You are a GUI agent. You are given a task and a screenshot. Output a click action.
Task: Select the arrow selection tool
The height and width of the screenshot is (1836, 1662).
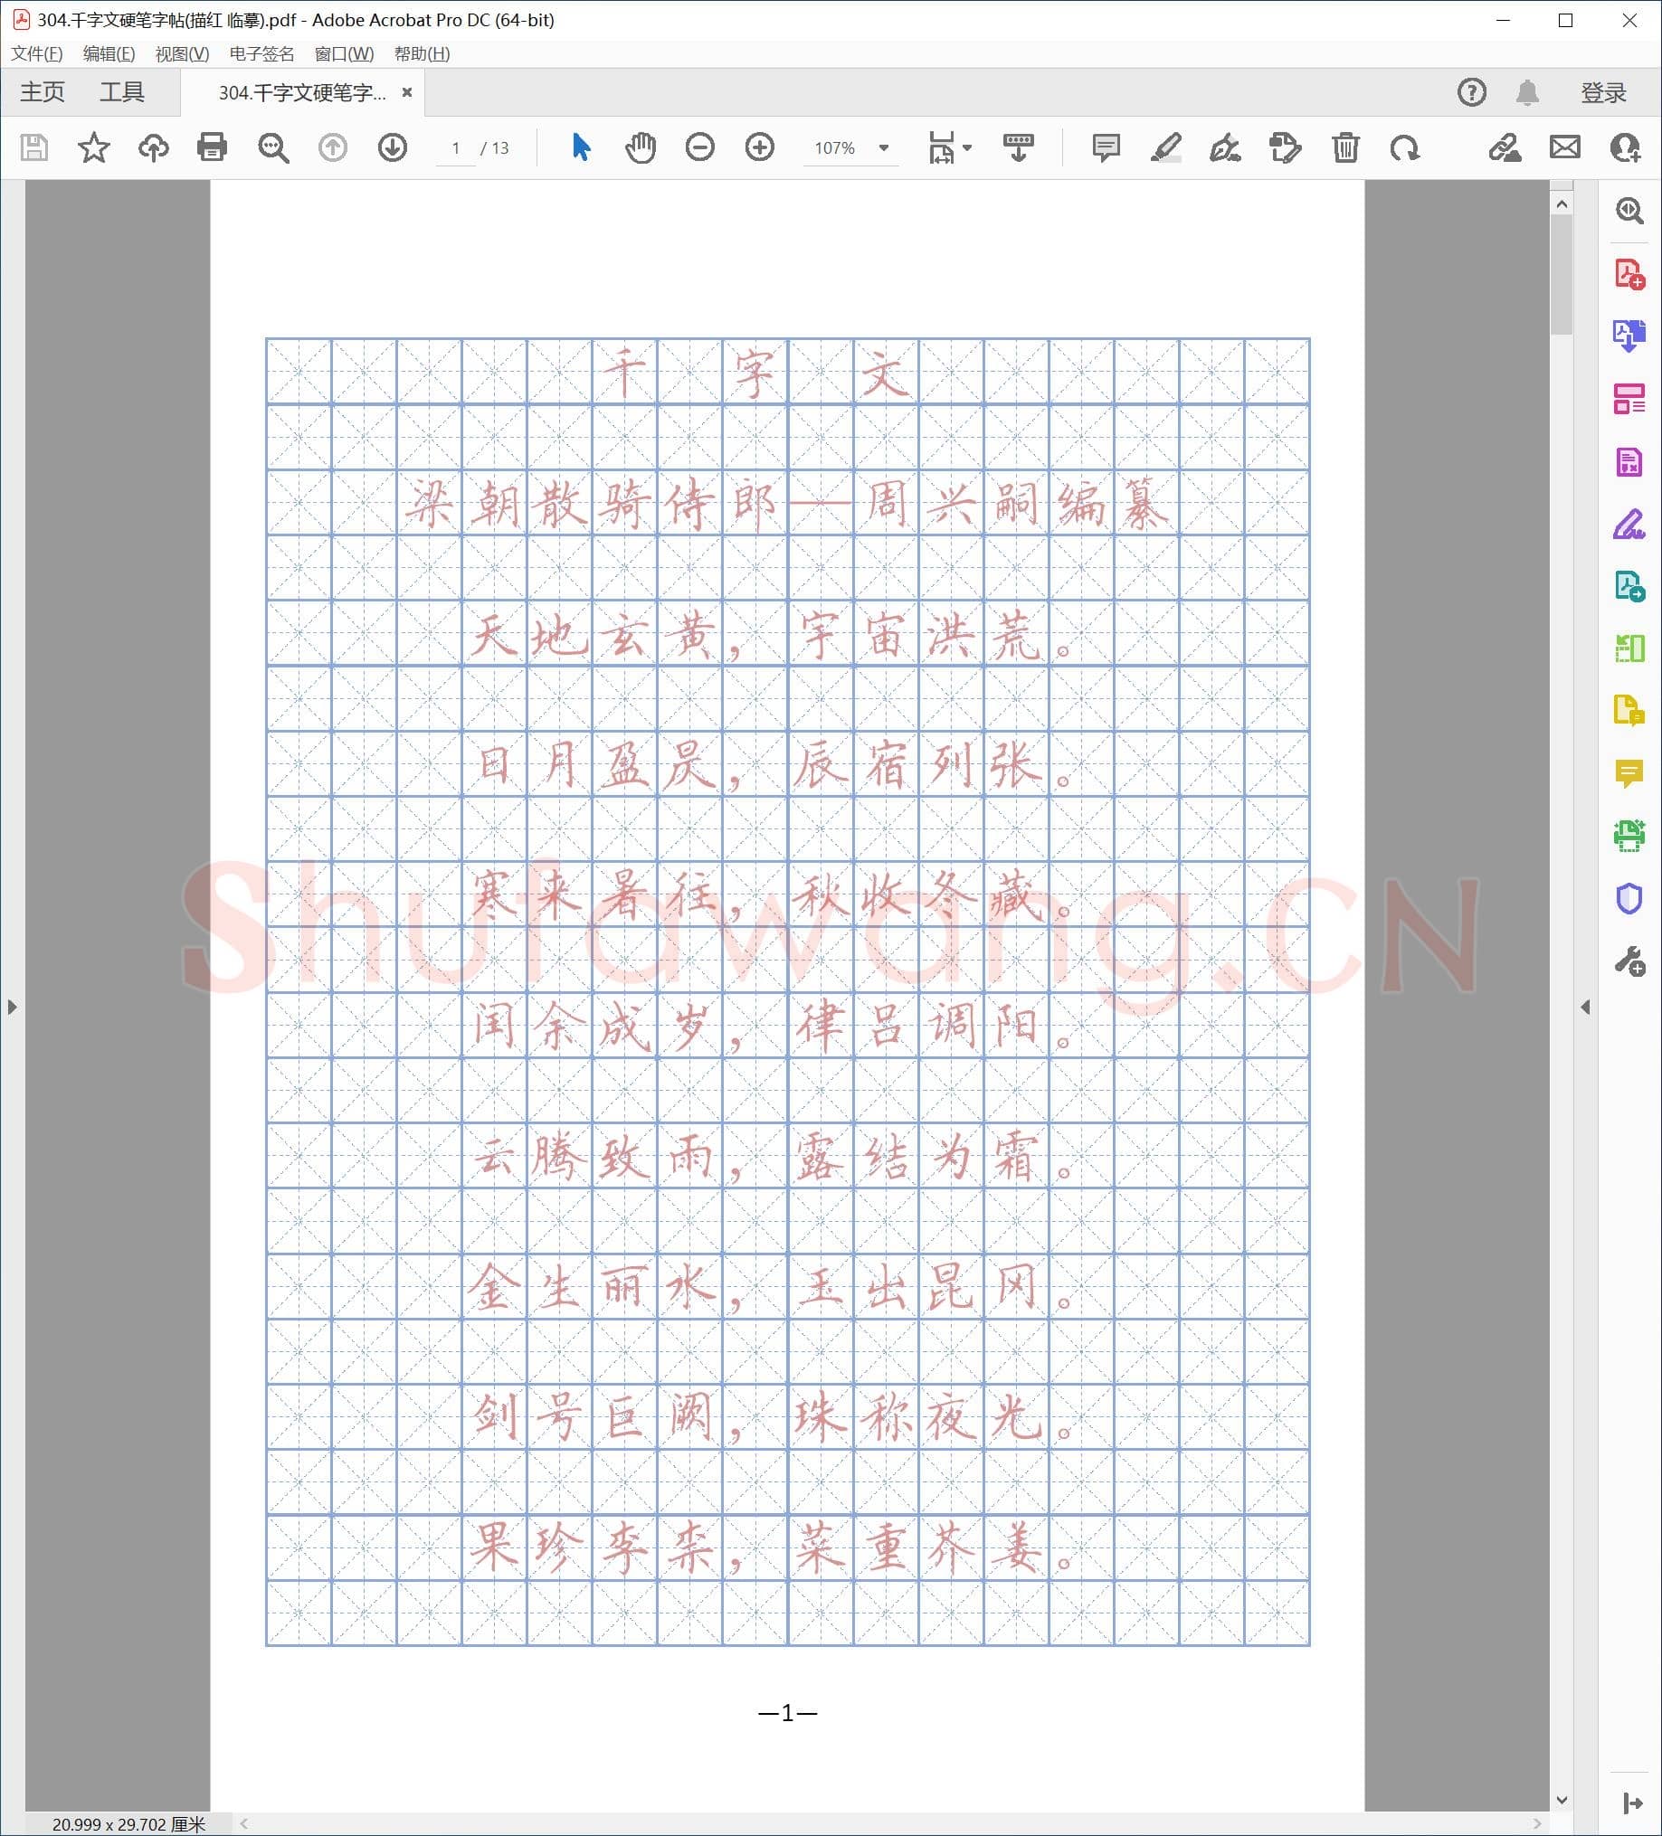pos(581,147)
